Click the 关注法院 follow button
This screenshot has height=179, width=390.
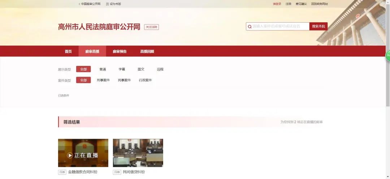(151, 27)
